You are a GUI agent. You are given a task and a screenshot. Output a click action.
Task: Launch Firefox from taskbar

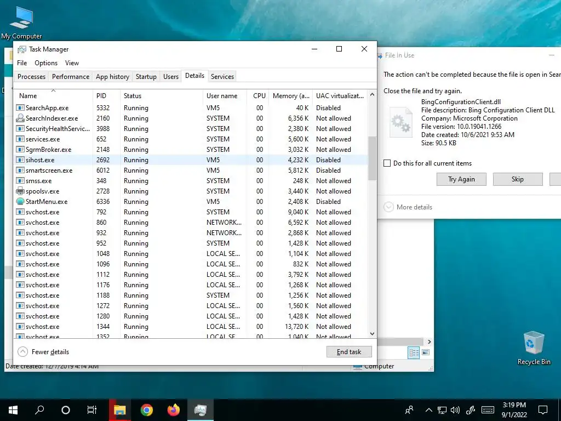(x=174, y=410)
